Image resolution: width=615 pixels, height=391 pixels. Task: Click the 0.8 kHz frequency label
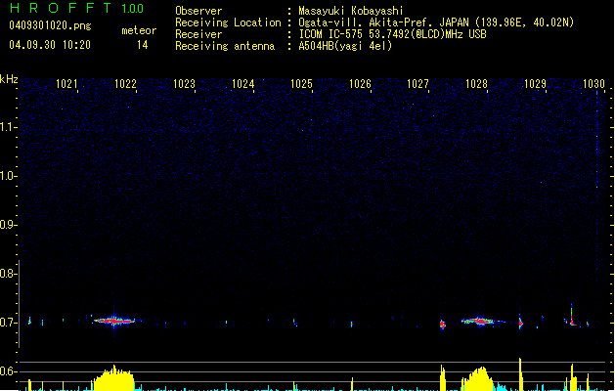click(8, 274)
